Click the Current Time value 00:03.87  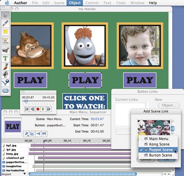click(97, 119)
